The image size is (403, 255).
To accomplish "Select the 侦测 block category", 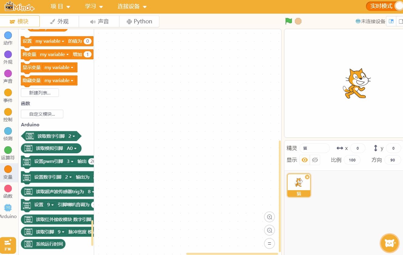I will tap(8, 134).
